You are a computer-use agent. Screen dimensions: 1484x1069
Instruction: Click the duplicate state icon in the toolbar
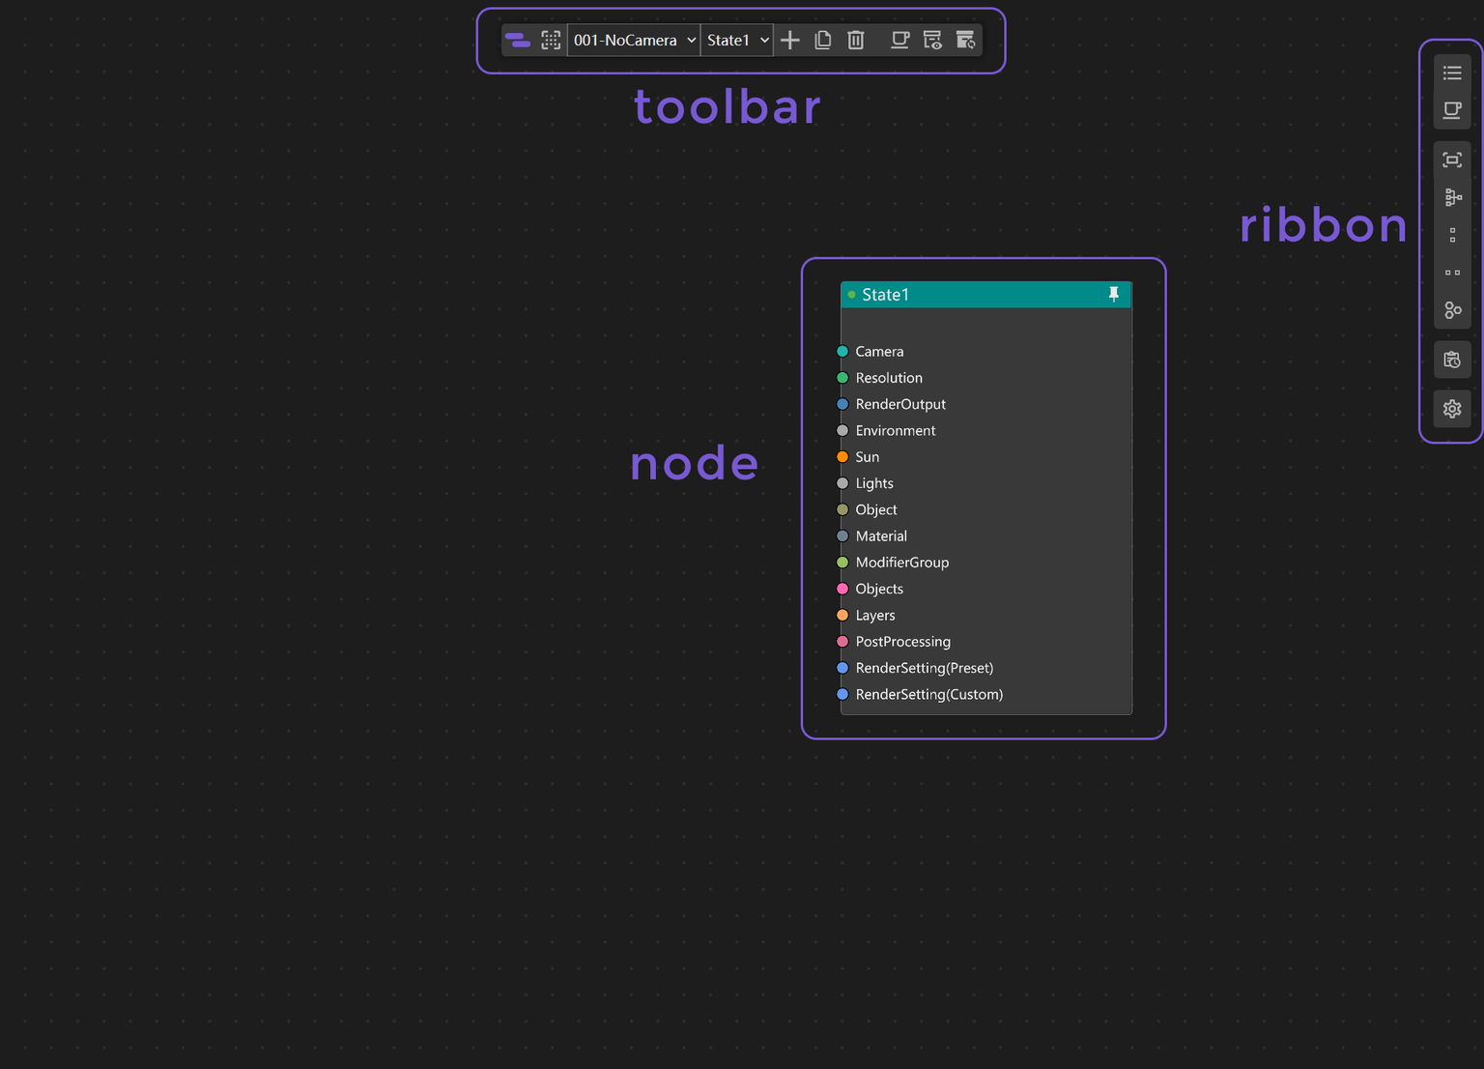tap(822, 40)
